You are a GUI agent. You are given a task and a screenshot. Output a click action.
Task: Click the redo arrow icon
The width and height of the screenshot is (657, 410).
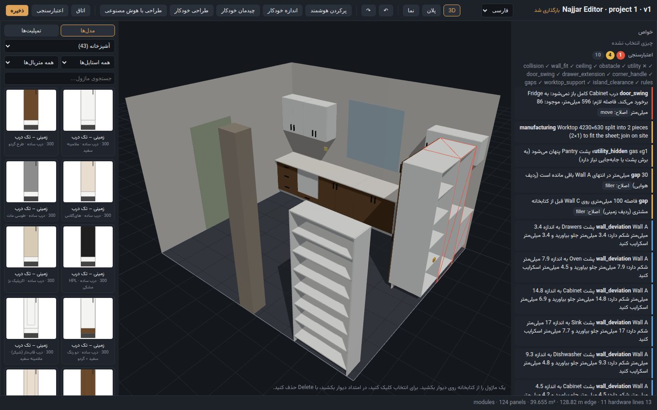[x=368, y=10]
